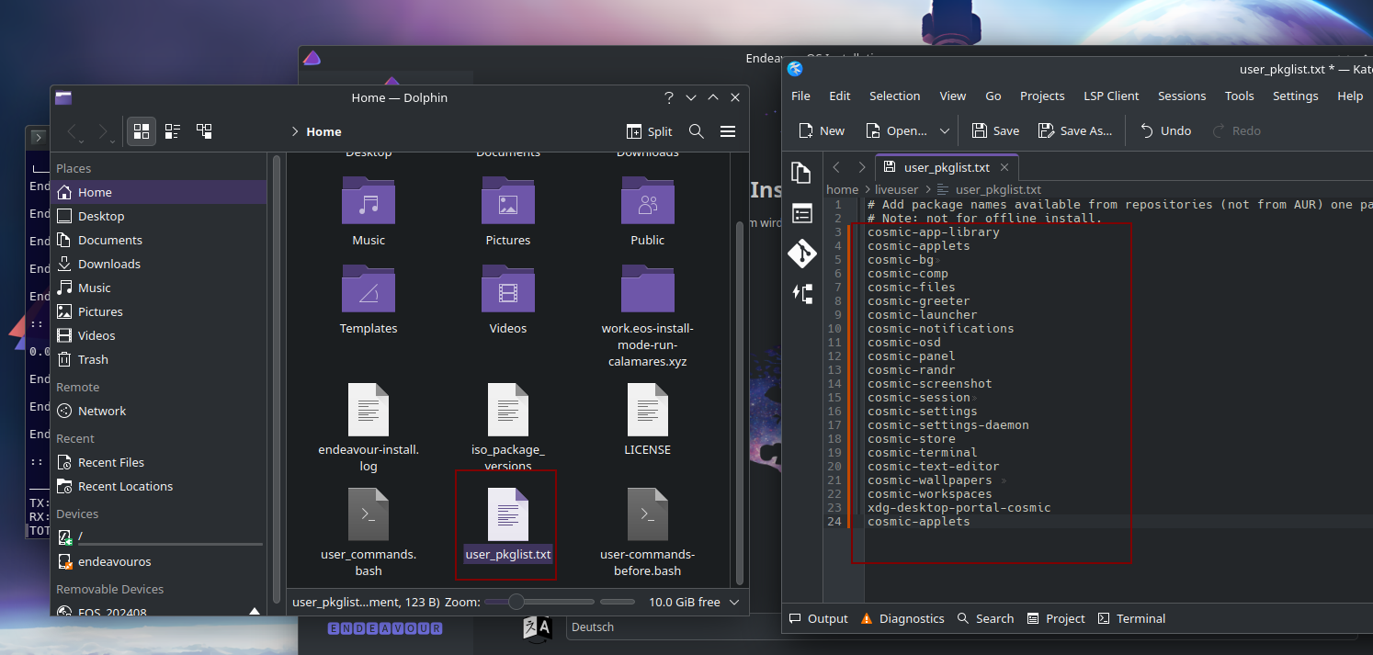
Task: Expand the Open recent-files dropdown arrow in Kate
Action: 944,130
